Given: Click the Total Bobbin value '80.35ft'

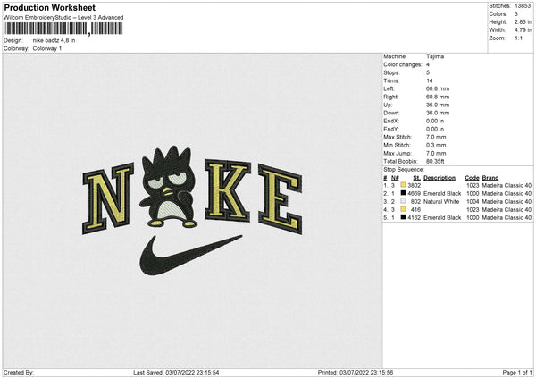Looking at the screenshot, I should pyautogui.click(x=435, y=161).
